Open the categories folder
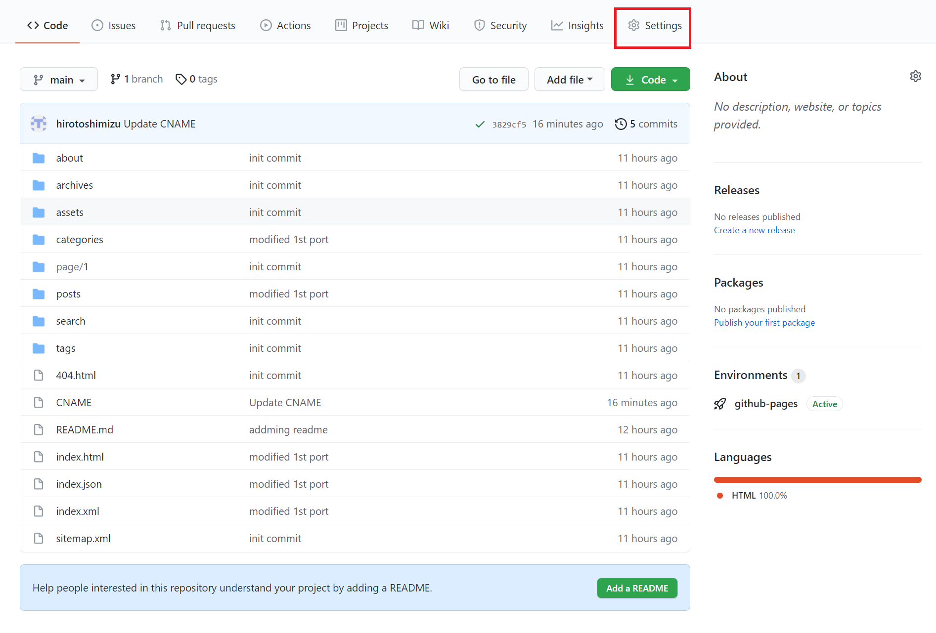 click(x=80, y=239)
